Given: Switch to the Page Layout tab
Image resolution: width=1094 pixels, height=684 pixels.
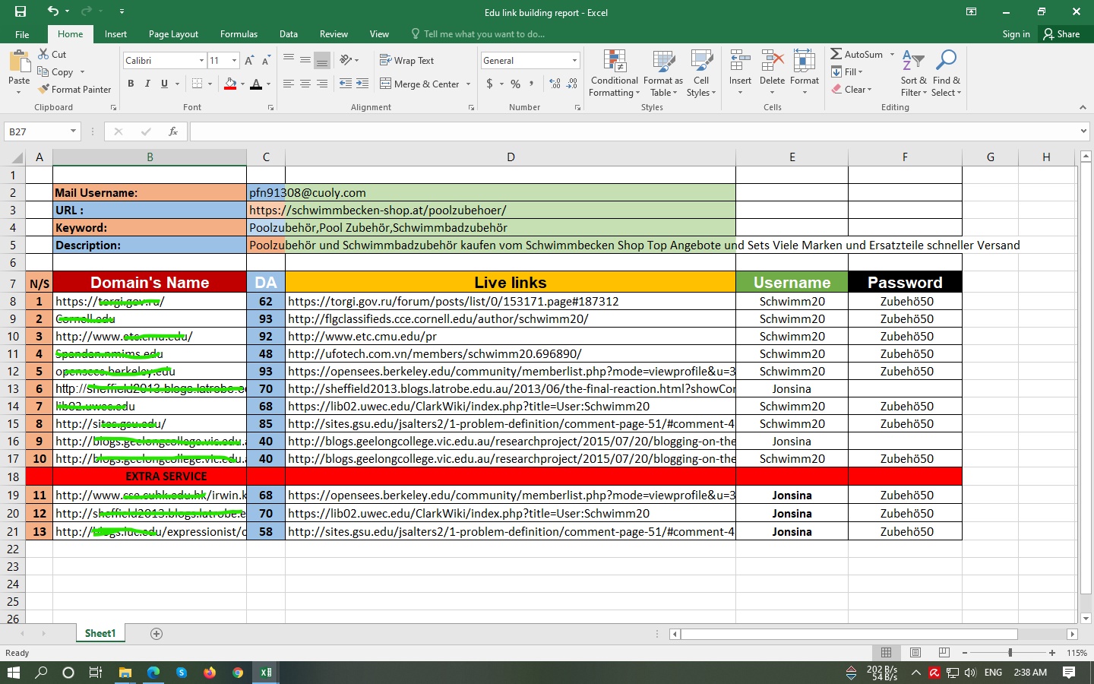Looking at the screenshot, I should pyautogui.click(x=173, y=34).
